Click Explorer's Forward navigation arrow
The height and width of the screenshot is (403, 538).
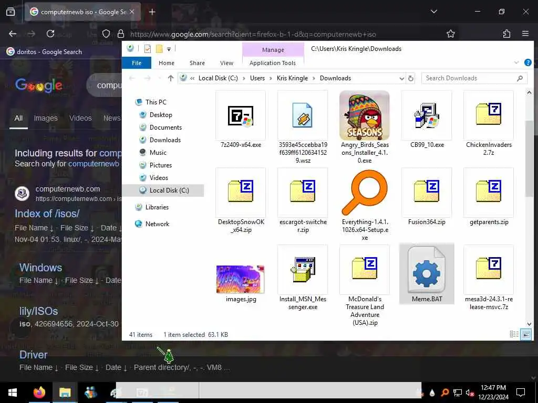tap(147, 78)
